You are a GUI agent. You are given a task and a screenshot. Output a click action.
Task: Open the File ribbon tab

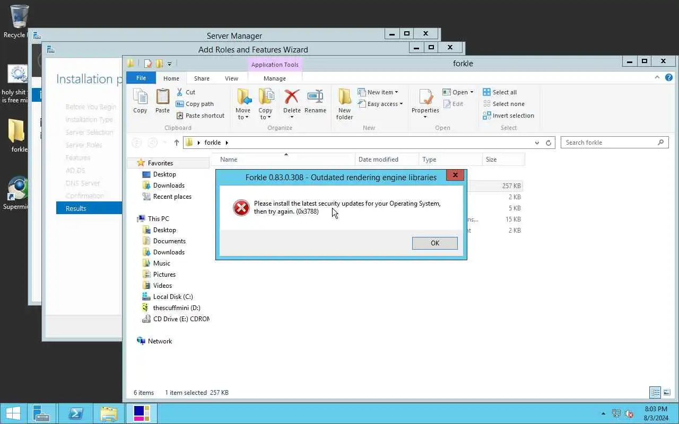[141, 78]
